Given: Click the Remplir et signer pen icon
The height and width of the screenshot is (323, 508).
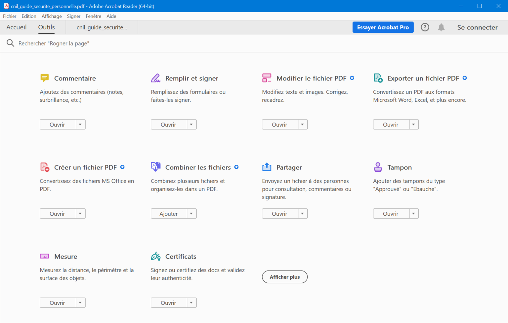Looking at the screenshot, I should point(155,78).
